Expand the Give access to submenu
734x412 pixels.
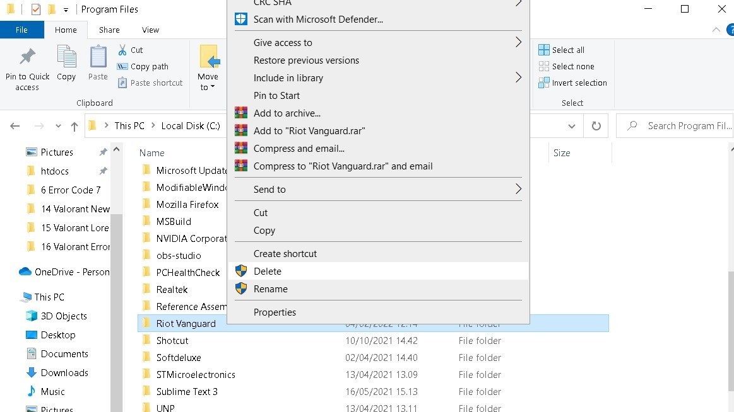click(518, 42)
